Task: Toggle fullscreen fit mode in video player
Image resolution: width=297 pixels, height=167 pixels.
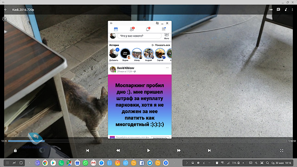Action: (x=282, y=150)
